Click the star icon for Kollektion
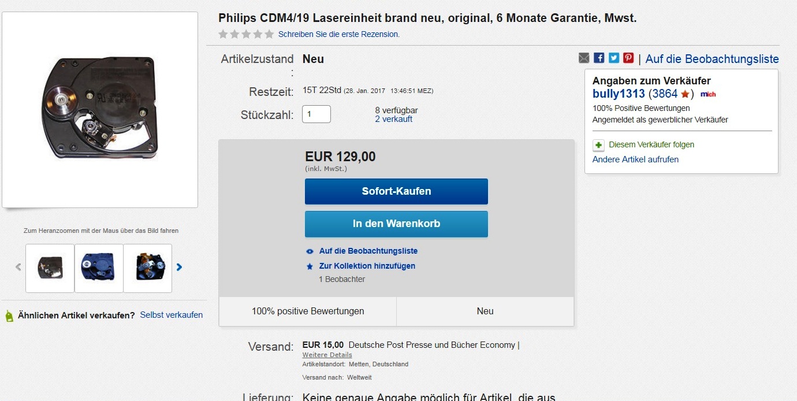 pos(310,266)
